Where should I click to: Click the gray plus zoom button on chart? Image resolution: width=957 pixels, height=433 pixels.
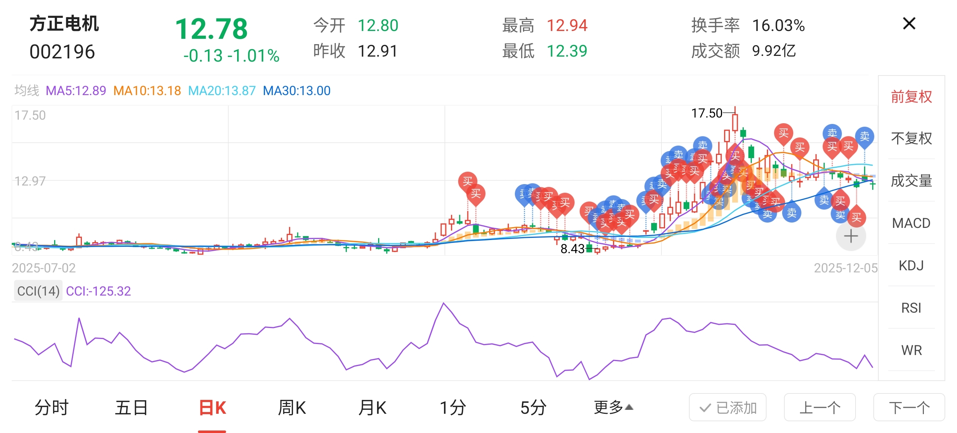(851, 236)
